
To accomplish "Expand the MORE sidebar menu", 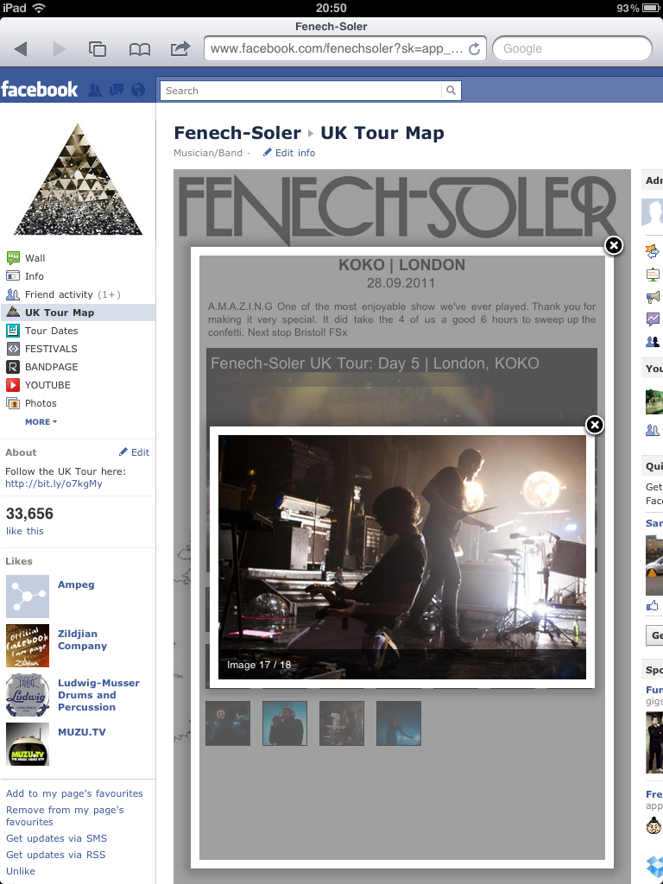I will click(x=41, y=421).
